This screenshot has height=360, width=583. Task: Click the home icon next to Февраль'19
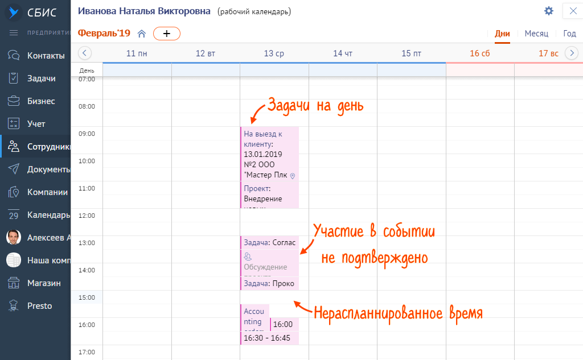(x=142, y=34)
